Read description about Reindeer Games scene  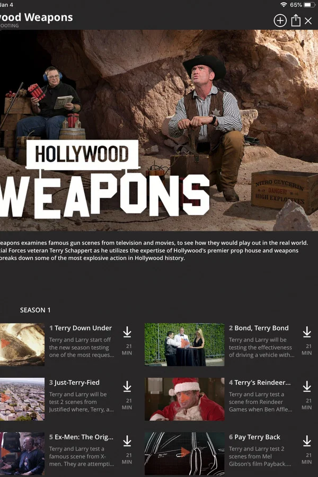(260, 402)
